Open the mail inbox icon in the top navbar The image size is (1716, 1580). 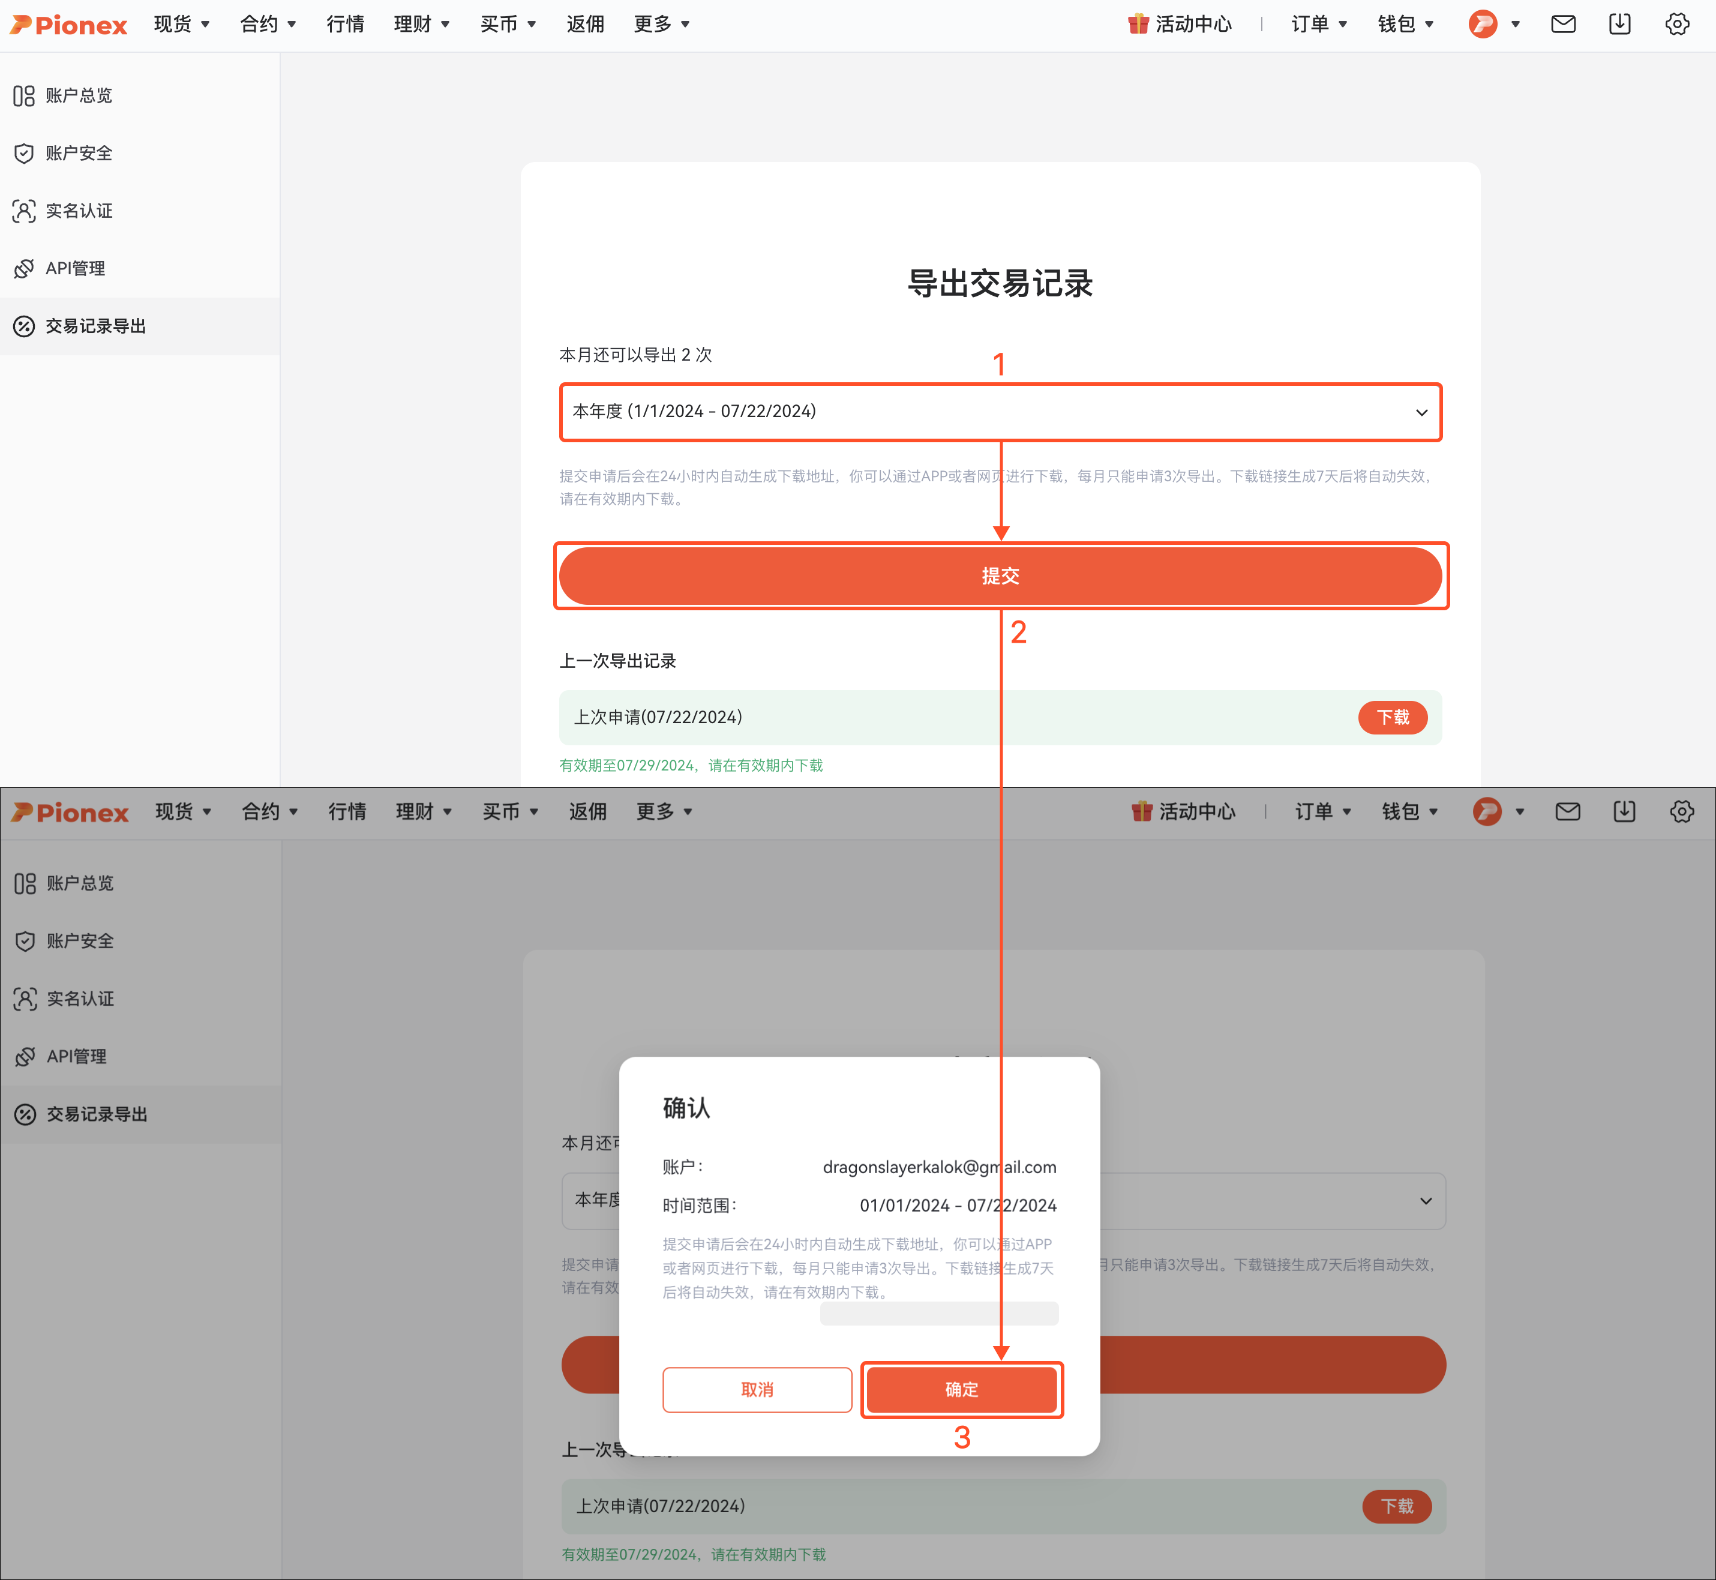coord(1564,24)
